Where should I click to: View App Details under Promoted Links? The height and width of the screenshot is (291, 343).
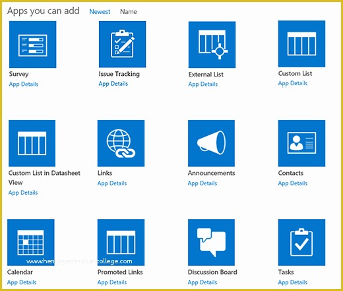point(112,282)
